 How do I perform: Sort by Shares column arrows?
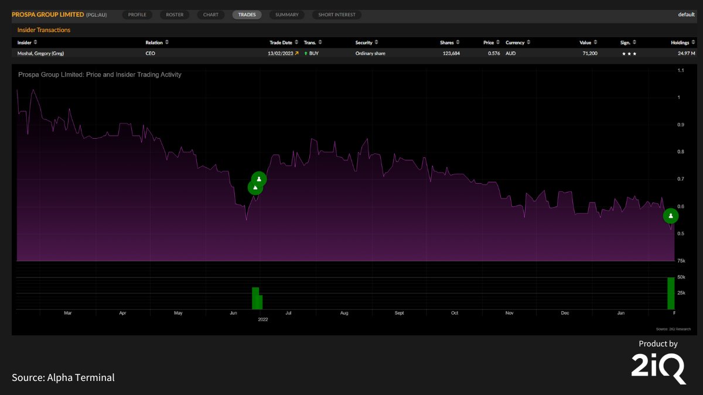click(459, 42)
